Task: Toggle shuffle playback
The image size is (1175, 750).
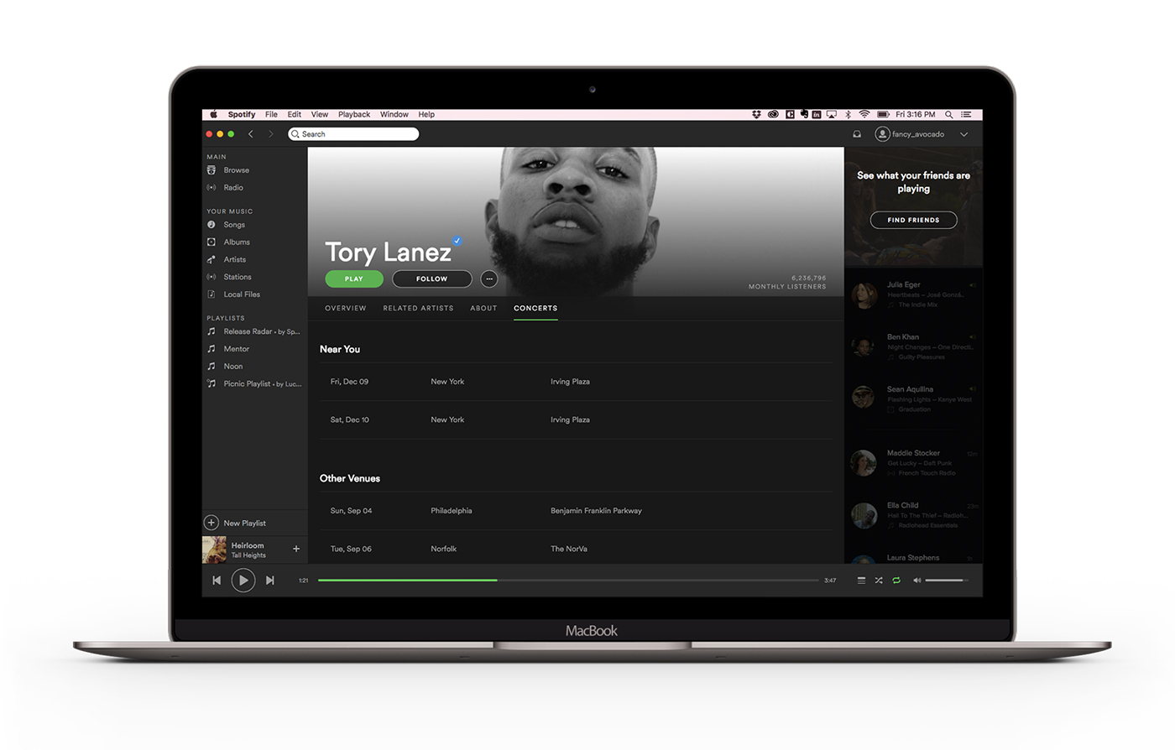Action: (x=879, y=580)
